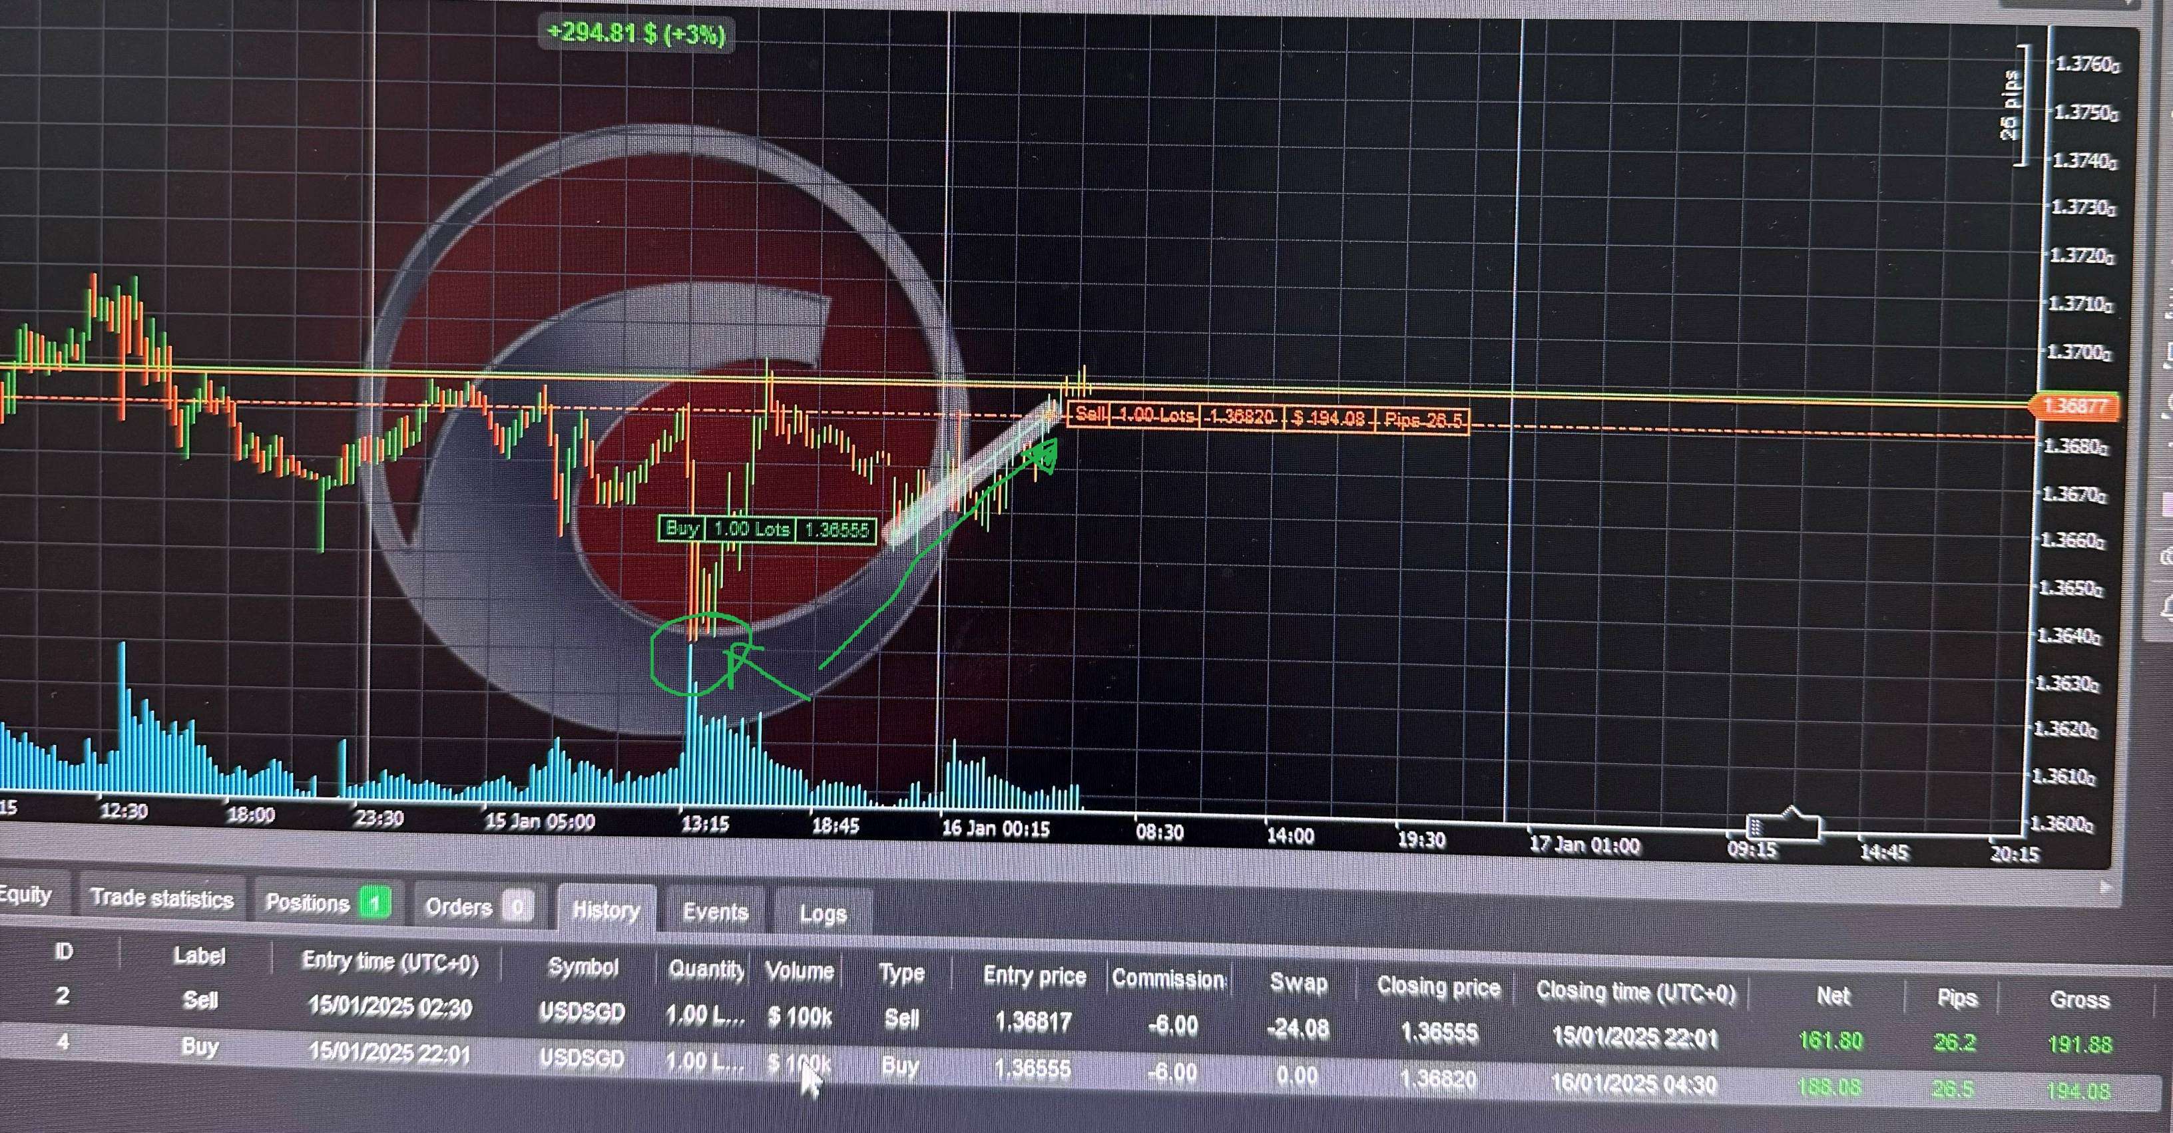Open the Events tab
The width and height of the screenshot is (2173, 1133).
point(715,912)
